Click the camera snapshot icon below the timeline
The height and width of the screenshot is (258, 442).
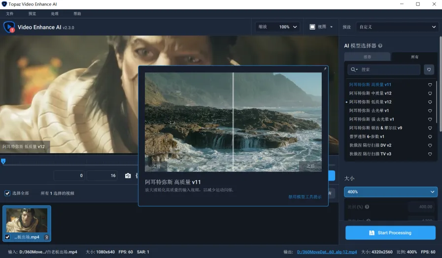click(x=128, y=176)
